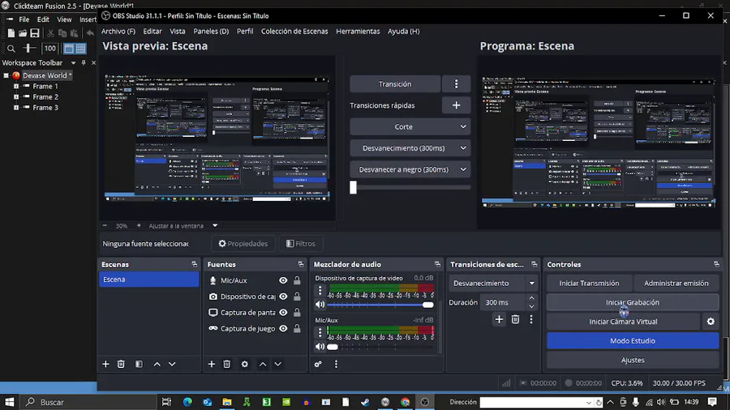Zoom in preview with plus icon
The width and height of the screenshot is (730, 410).
pyautogui.click(x=139, y=225)
